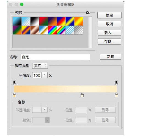Click the 平滑度 value field showing 100
The image size is (165, 140).
coord(37,75)
